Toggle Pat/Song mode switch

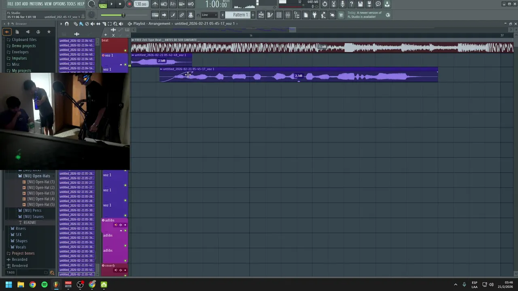(x=102, y=4)
